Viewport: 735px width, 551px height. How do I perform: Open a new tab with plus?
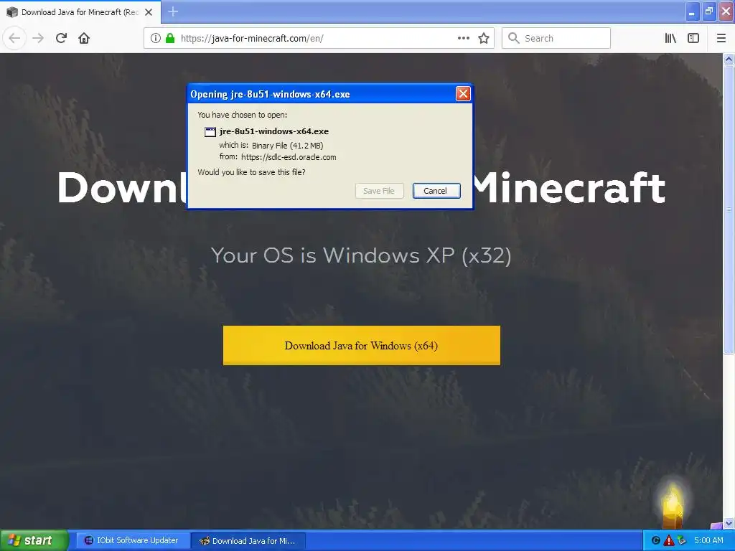[173, 11]
